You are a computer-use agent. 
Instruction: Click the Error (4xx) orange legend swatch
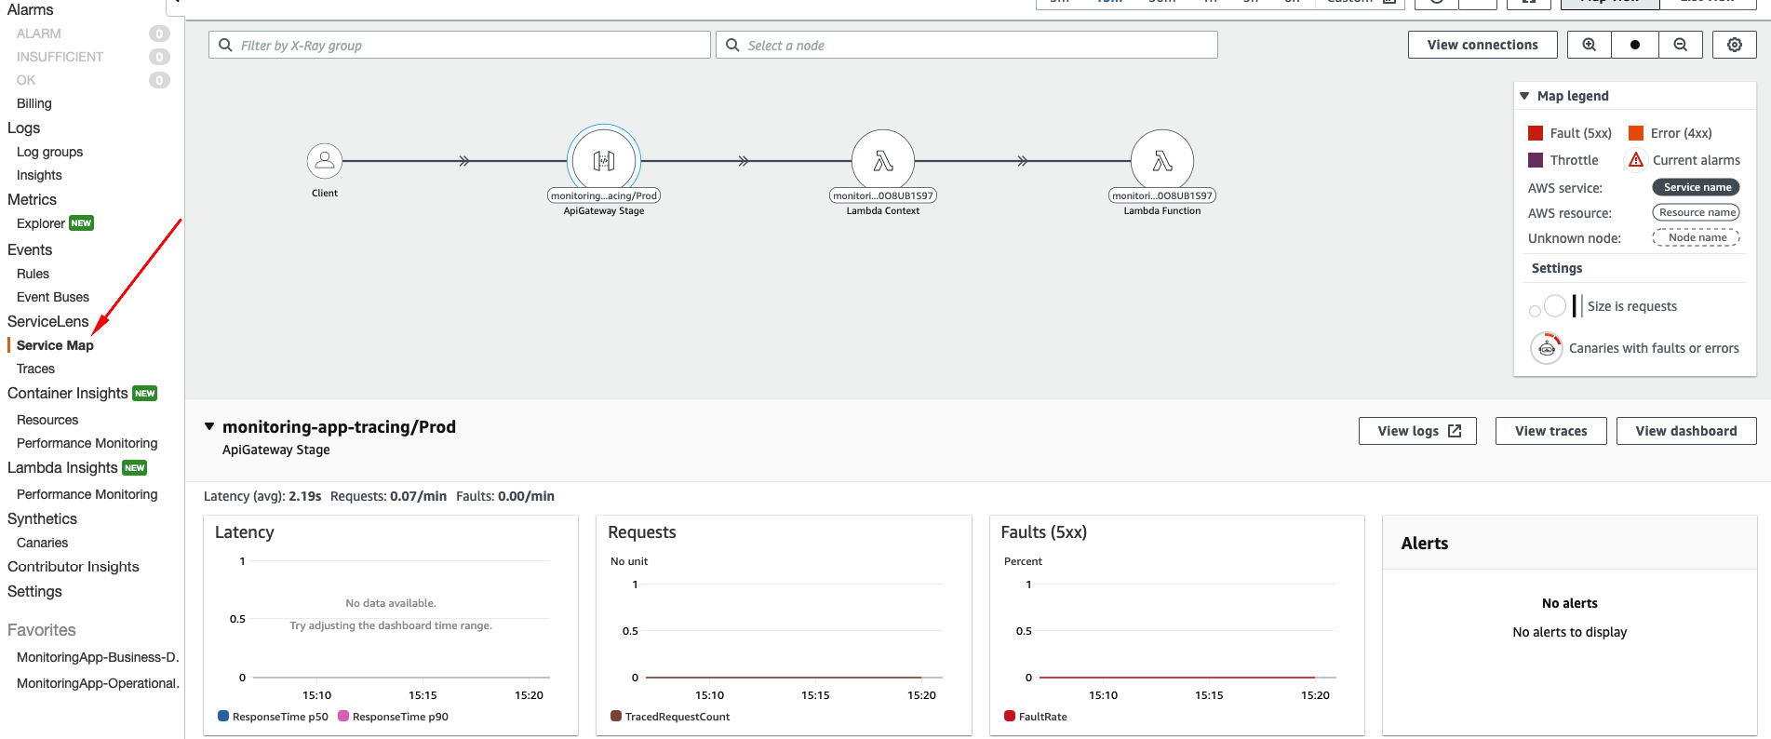[x=1636, y=133]
